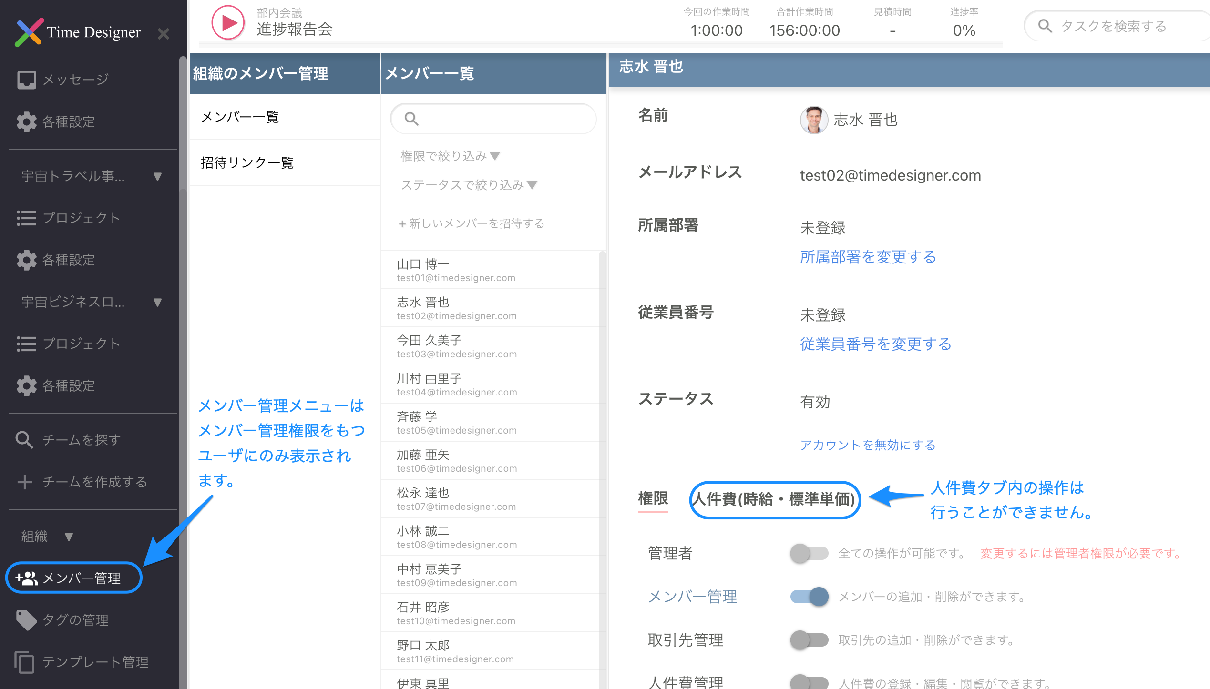This screenshot has height=689, width=1210.
Task: Switch to the 人件費(時給・標準単価) tab
Action: [x=774, y=499]
